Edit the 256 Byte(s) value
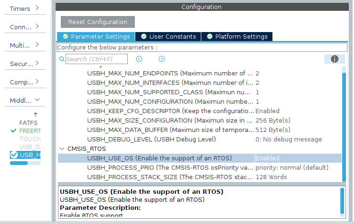This screenshot has height=223, width=354. [273, 121]
